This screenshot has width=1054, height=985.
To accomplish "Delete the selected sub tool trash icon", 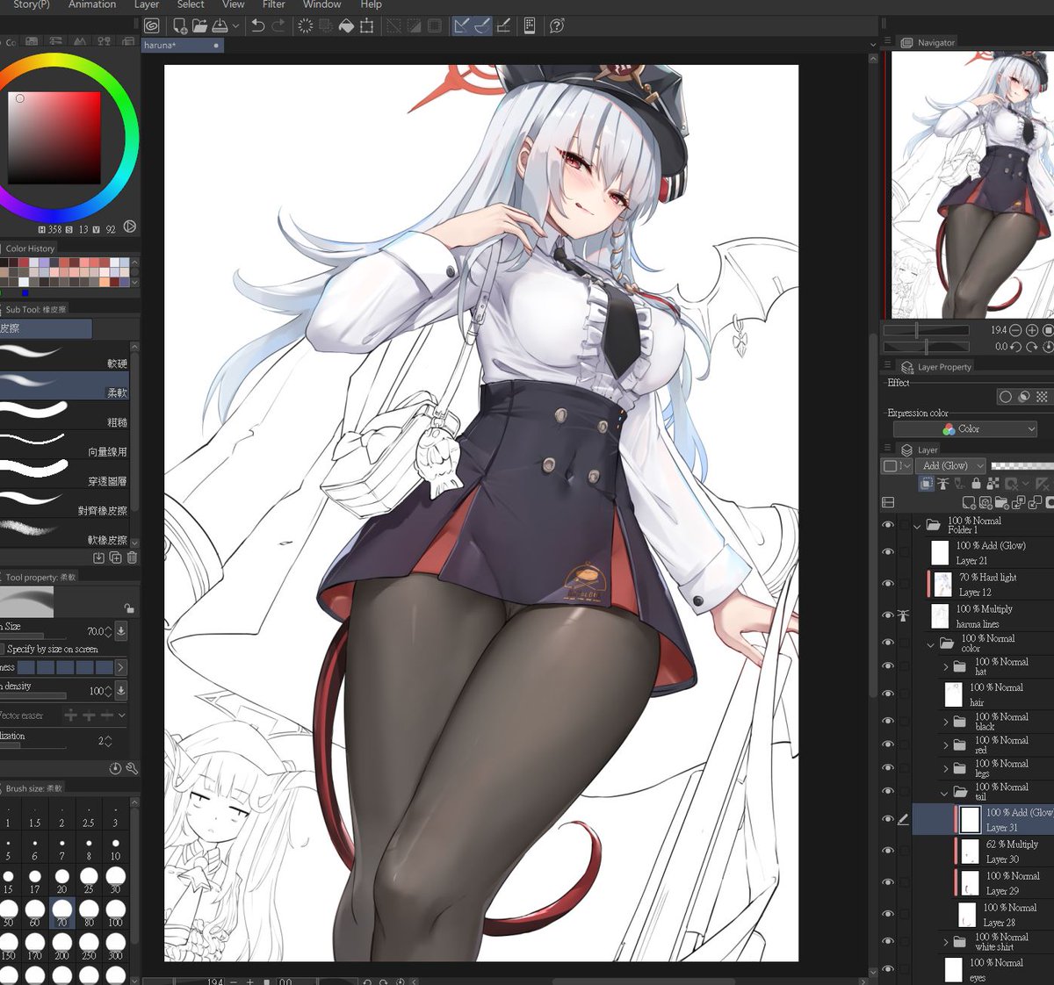I will coord(132,557).
